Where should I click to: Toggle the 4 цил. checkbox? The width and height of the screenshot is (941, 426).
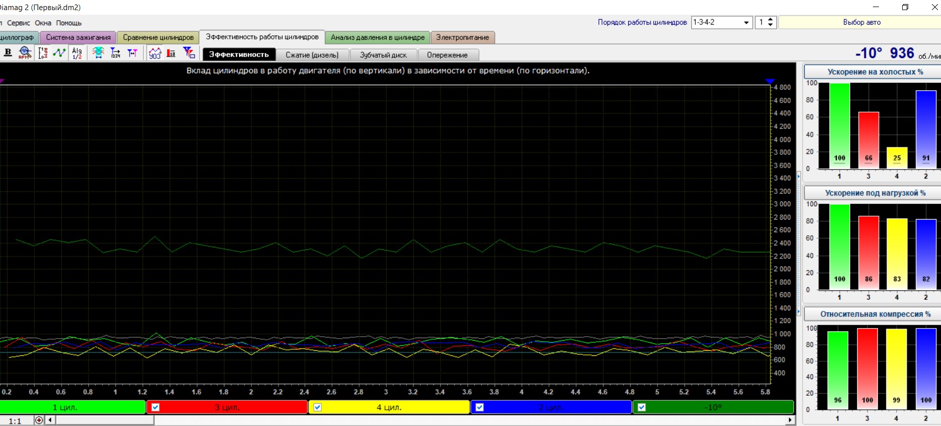pyautogui.click(x=317, y=407)
